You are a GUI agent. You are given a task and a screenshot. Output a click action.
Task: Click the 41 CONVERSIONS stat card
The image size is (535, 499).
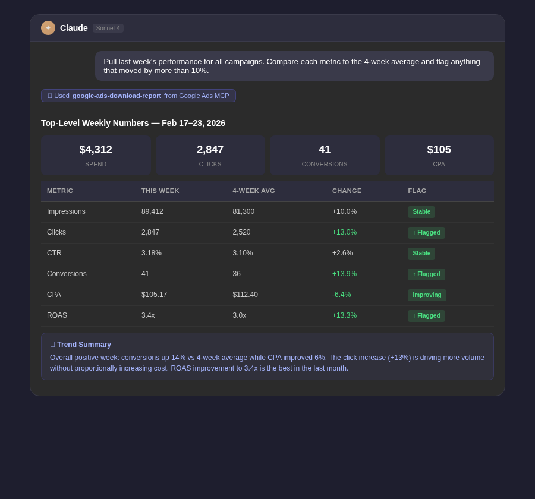tap(325, 155)
